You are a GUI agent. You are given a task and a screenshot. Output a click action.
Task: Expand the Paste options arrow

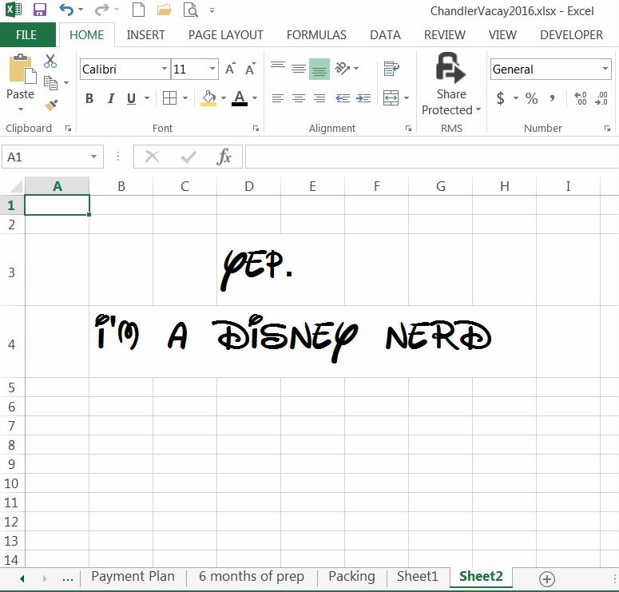coord(21,109)
